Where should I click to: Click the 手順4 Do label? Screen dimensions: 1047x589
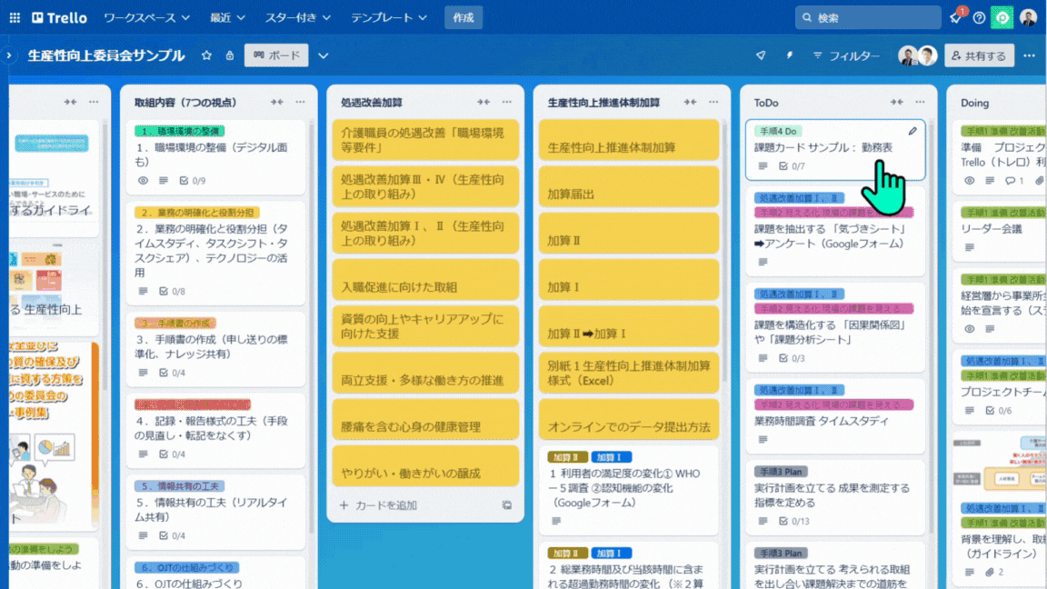pos(778,132)
